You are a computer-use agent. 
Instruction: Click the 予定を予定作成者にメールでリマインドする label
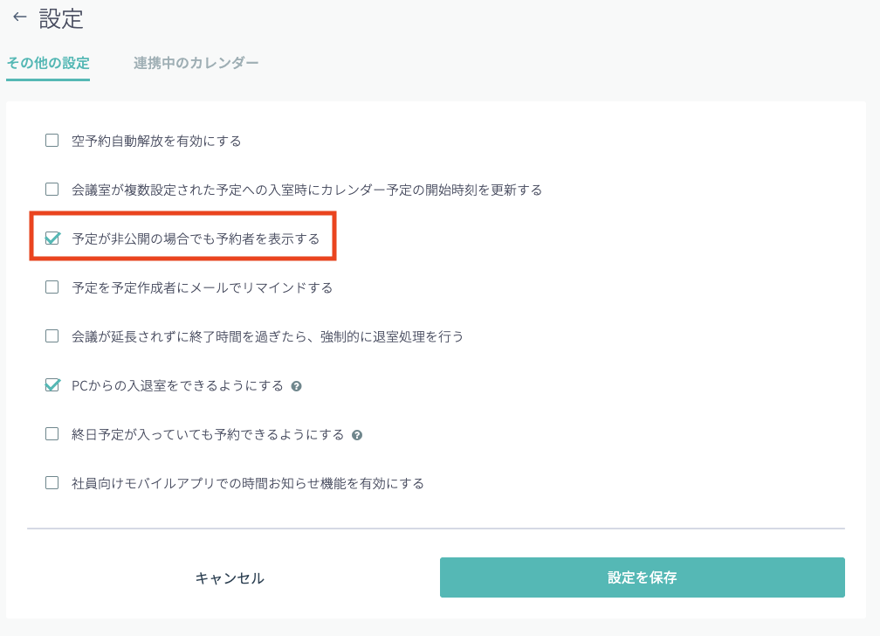[x=202, y=287]
